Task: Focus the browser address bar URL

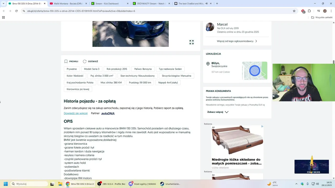Action: [81, 11]
